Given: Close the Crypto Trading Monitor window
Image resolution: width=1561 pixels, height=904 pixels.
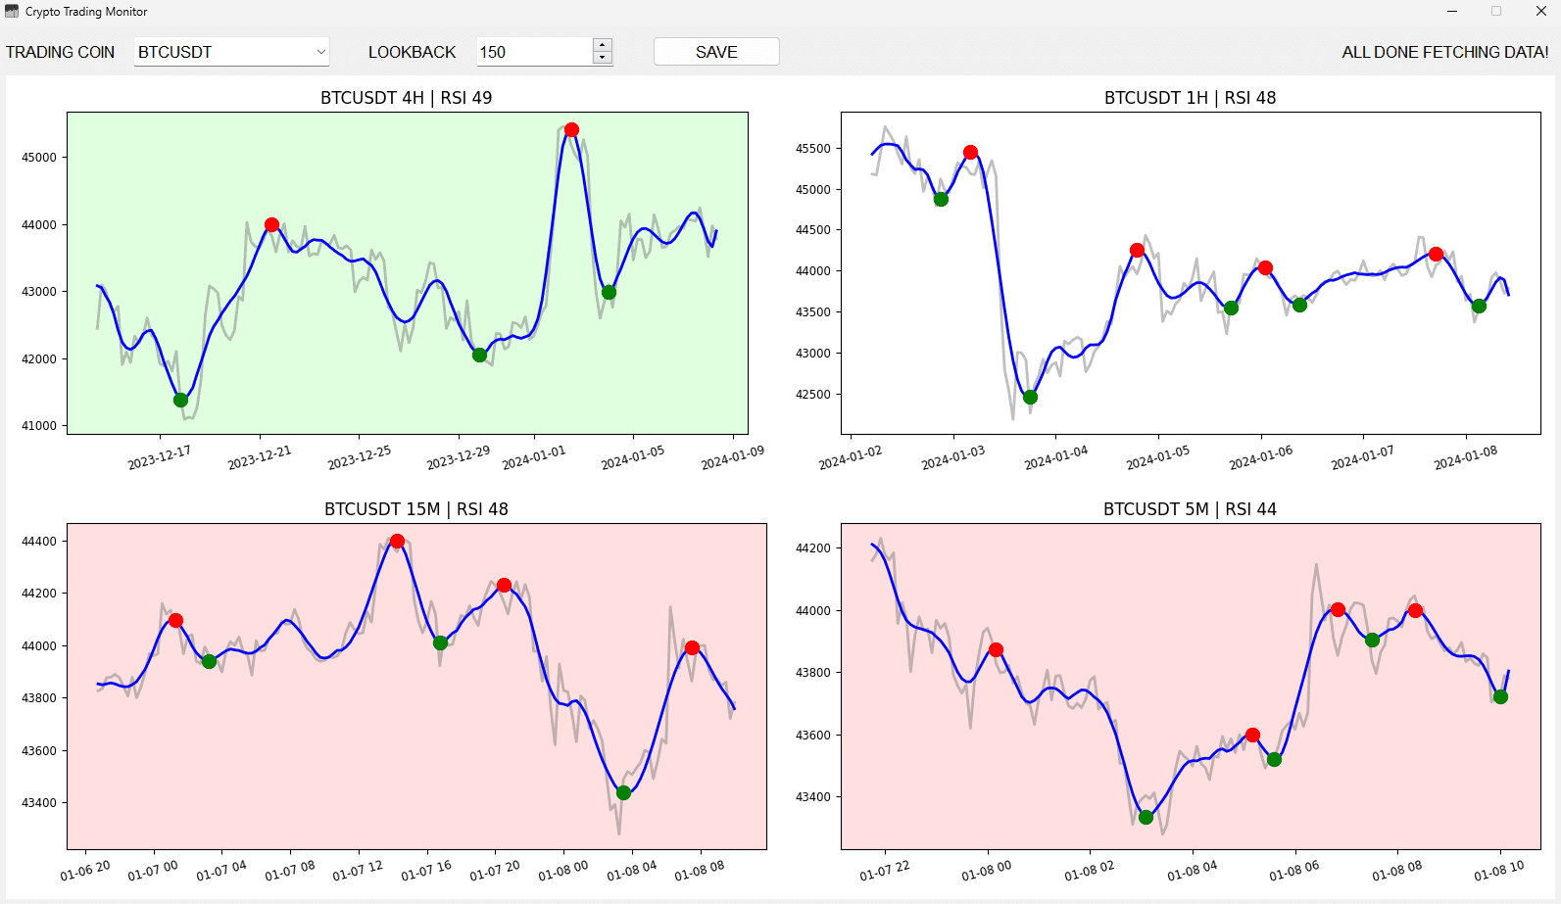Looking at the screenshot, I should point(1540,12).
